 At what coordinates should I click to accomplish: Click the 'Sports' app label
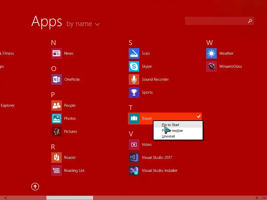pyautogui.click(x=147, y=92)
